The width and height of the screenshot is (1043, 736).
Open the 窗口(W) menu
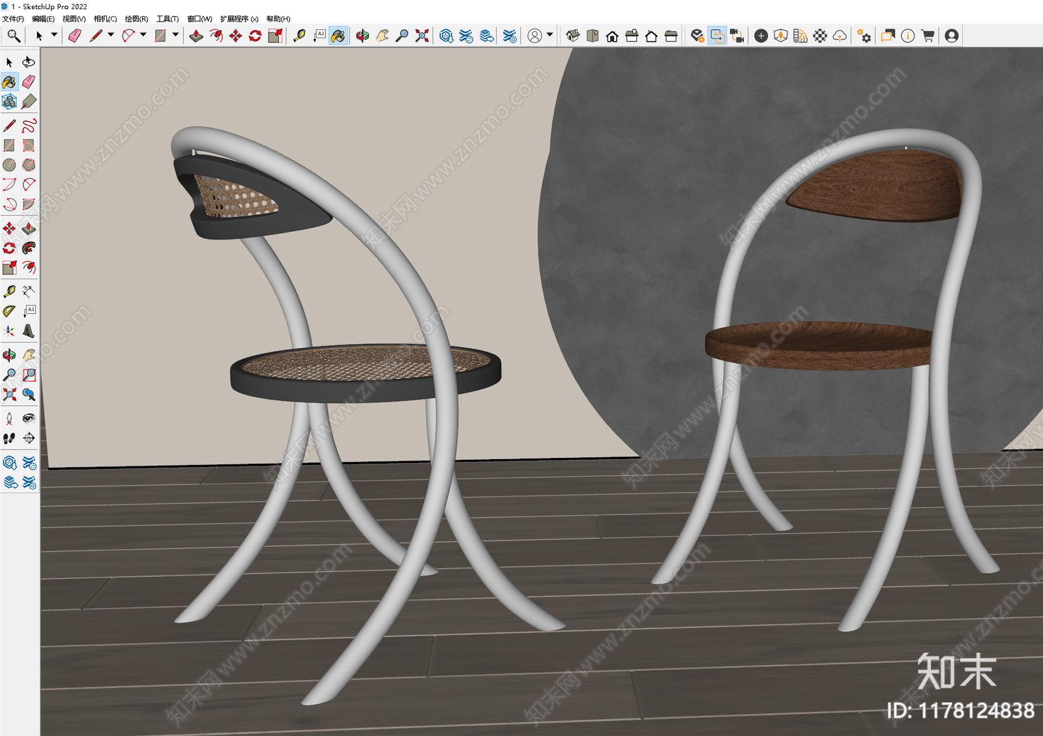(x=199, y=19)
